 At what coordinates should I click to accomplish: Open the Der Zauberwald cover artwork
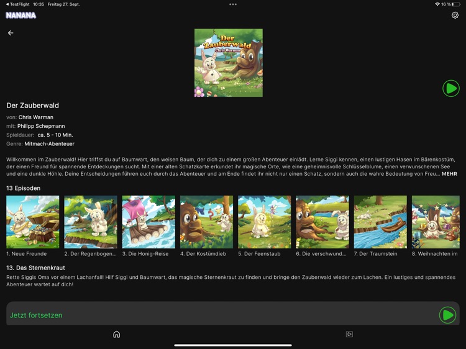coord(228,63)
